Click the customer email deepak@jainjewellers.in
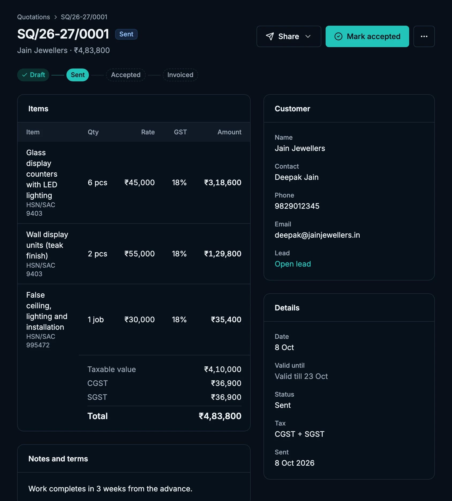452x501 pixels. 317,235
